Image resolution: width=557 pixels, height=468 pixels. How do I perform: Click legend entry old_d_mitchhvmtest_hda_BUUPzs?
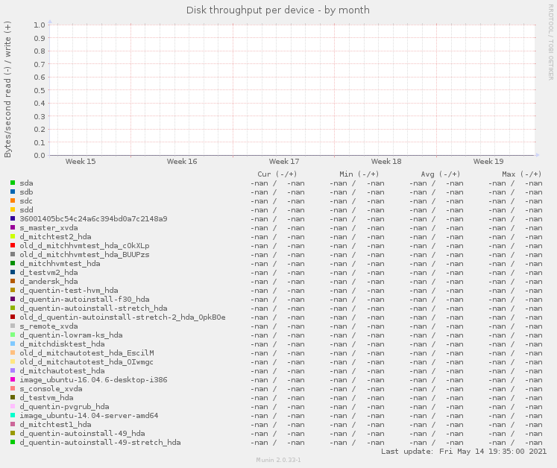(x=84, y=255)
